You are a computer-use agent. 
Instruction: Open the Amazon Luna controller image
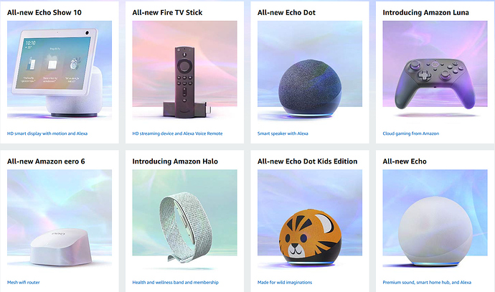point(435,71)
